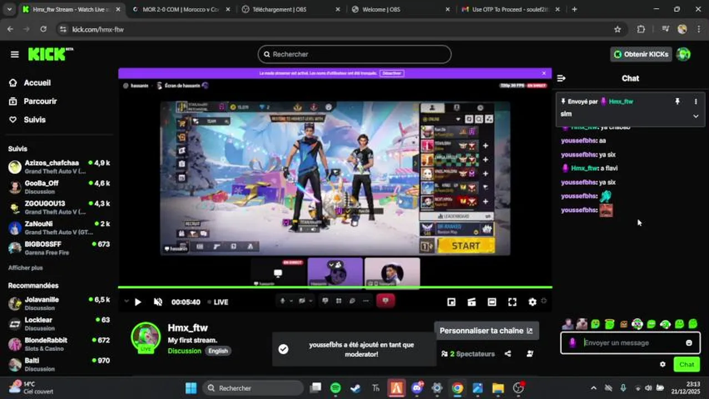Toggle the camera in the stream controls

(x=302, y=301)
